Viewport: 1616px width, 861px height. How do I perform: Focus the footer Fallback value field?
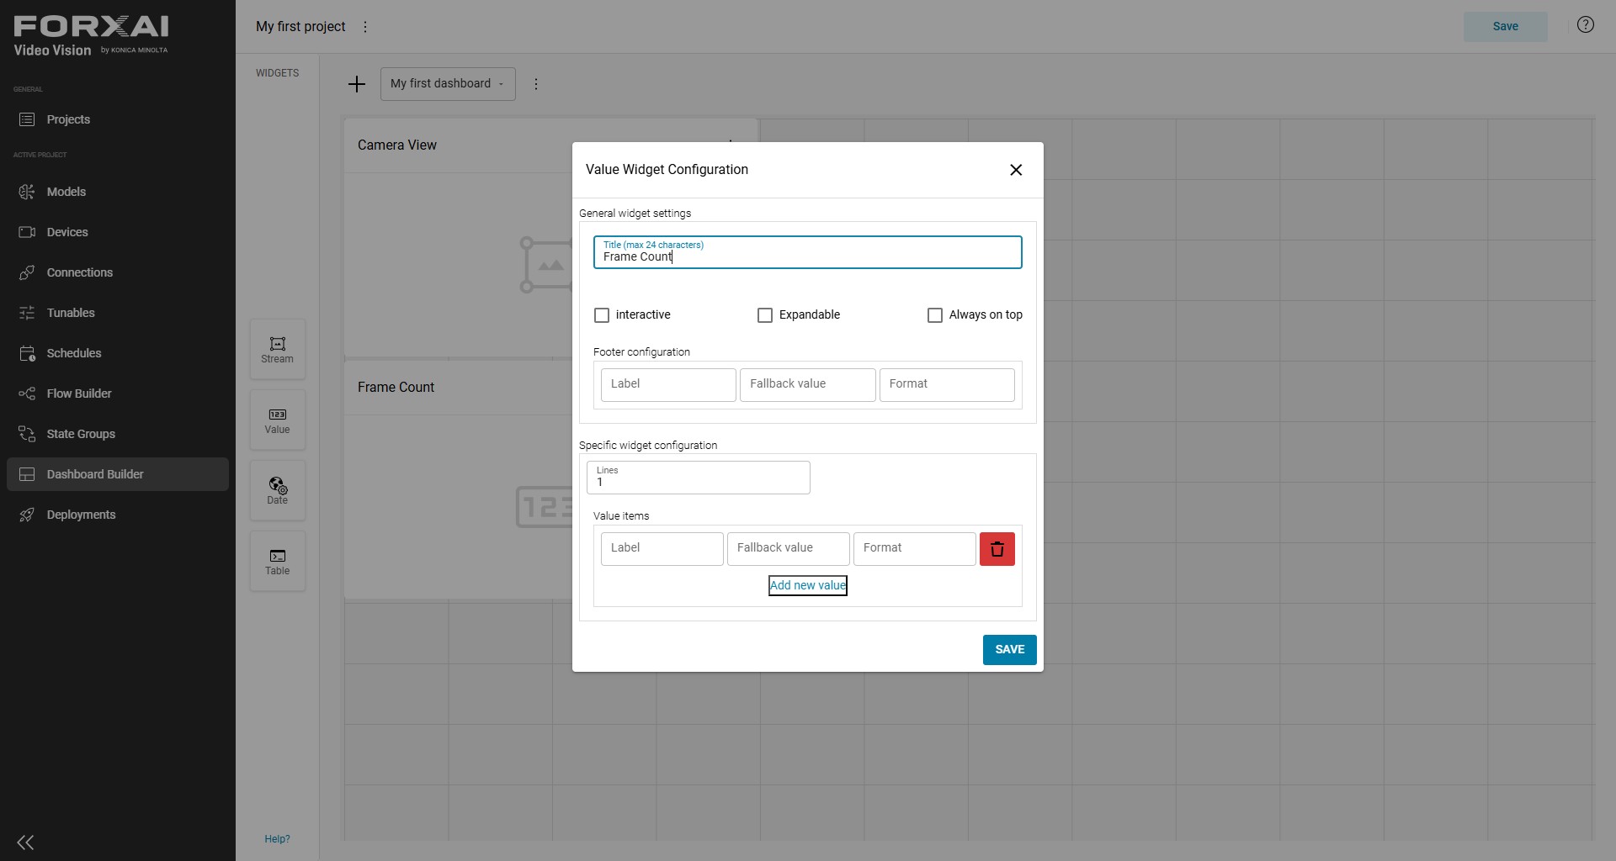808,384
